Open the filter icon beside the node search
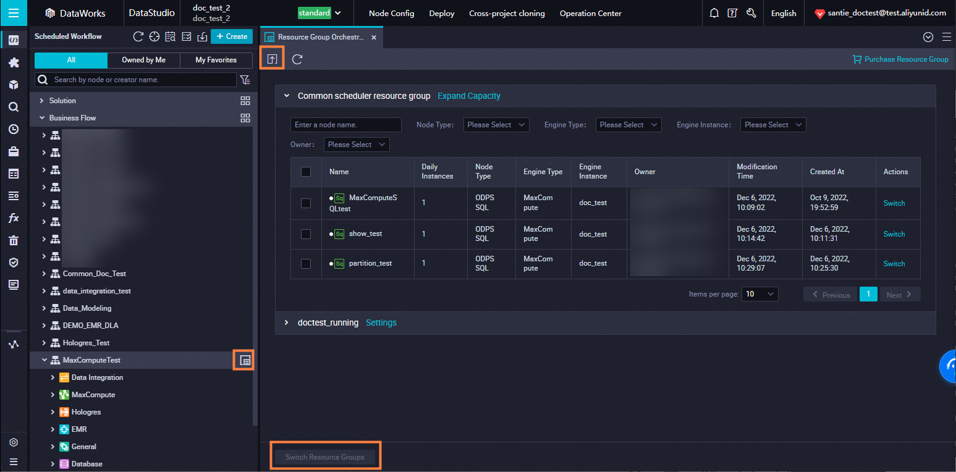Screen dimensions: 956x472 tap(245, 80)
